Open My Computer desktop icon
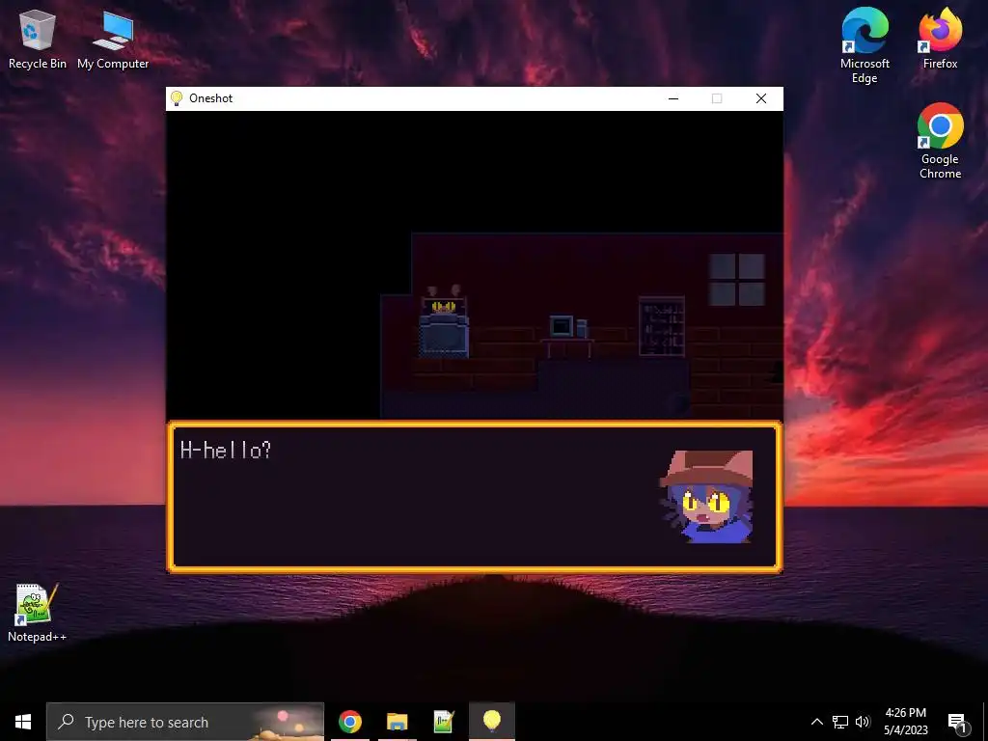Image resolution: width=988 pixels, height=741 pixels. [113, 39]
